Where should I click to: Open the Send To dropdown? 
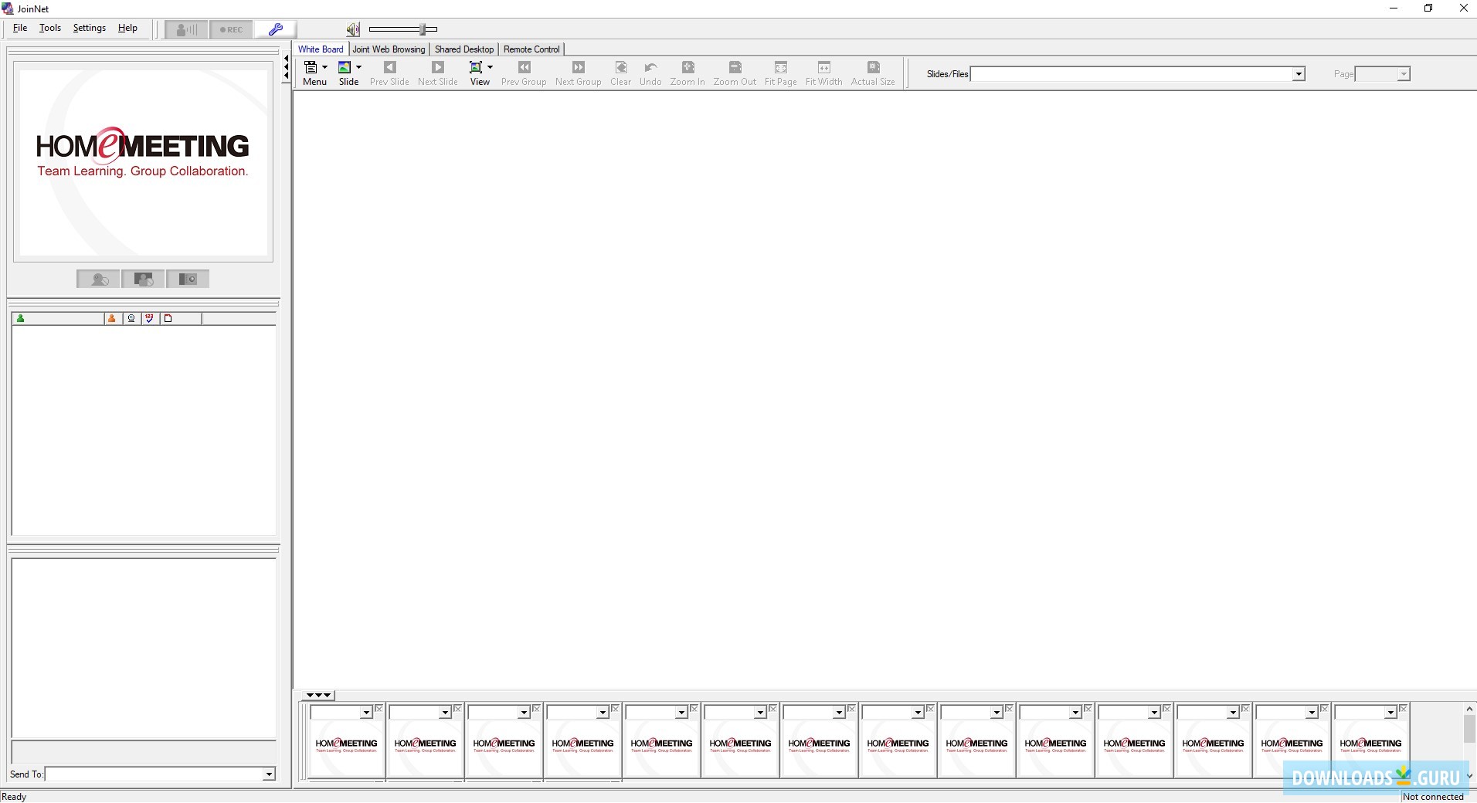pyautogui.click(x=269, y=774)
